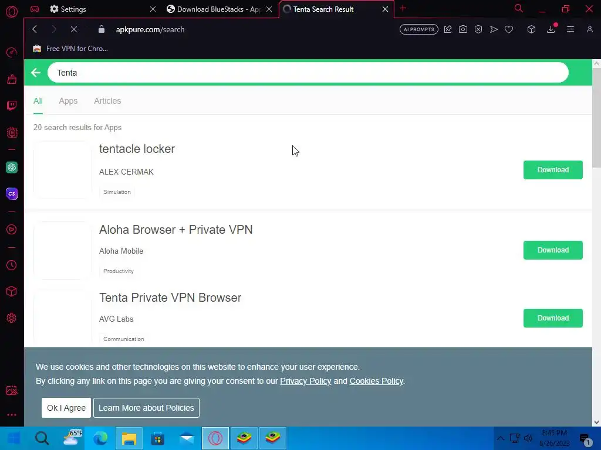Open the taskbar volume icon
Screen dimensions: 601x450
[x=528, y=438]
